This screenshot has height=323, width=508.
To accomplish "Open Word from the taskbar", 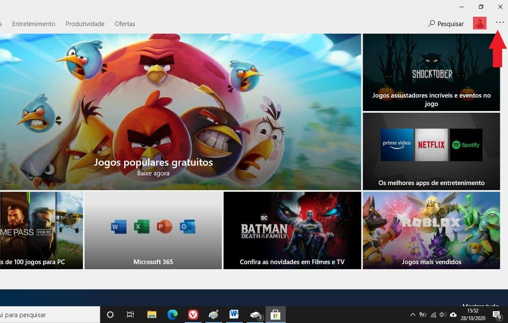I will point(234,315).
